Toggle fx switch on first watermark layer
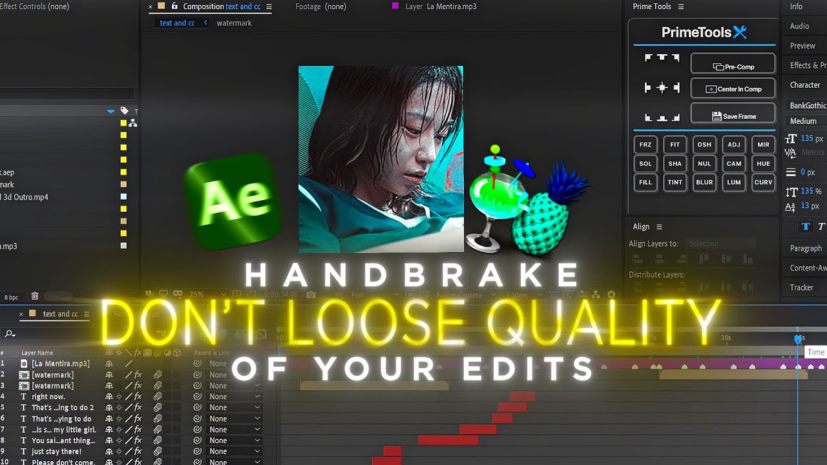 (x=138, y=375)
